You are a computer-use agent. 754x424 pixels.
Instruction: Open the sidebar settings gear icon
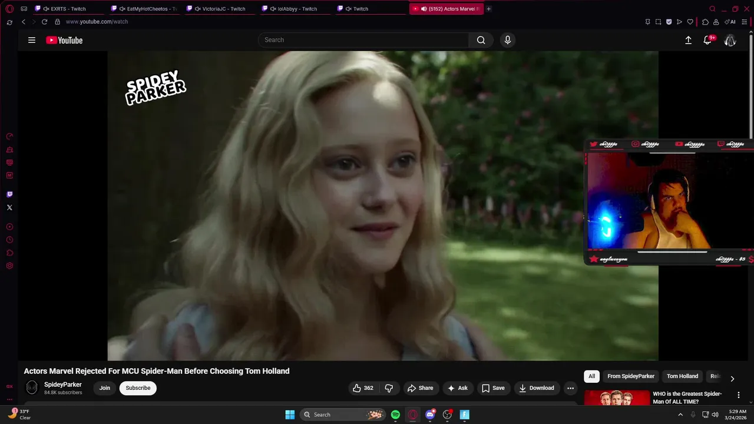point(9,266)
